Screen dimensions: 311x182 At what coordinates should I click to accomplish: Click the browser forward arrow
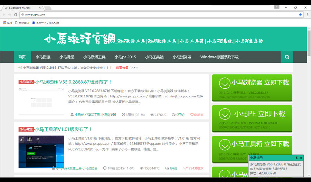(x=10, y=15)
